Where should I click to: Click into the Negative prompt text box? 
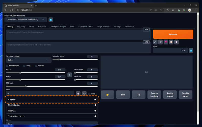coord(79,47)
